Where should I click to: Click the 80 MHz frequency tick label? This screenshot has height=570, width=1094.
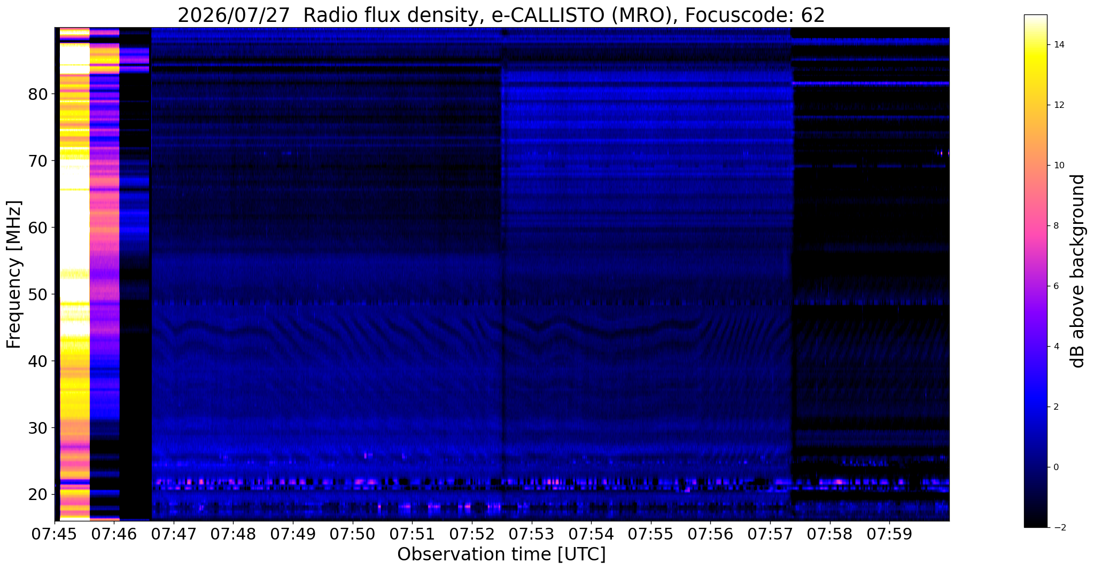[x=38, y=95]
